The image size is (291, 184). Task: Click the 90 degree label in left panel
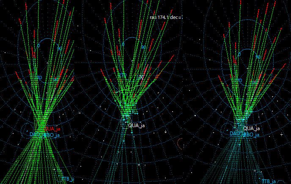coord(59,49)
